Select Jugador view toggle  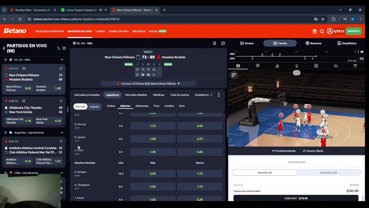pyautogui.click(x=94, y=107)
